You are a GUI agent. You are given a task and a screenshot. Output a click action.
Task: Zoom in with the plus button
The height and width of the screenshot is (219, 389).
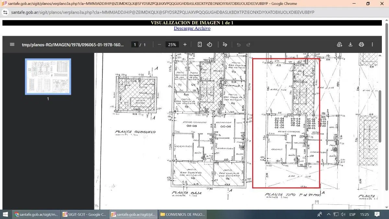pos(185,44)
